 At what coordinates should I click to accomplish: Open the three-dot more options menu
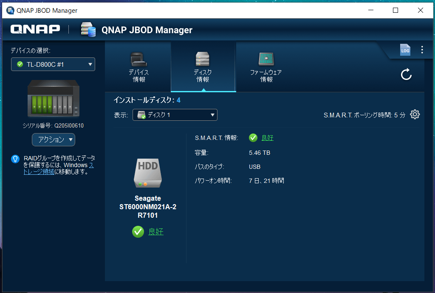(422, 50)
